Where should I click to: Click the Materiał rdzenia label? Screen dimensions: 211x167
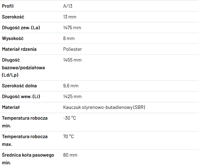point(19,49)
